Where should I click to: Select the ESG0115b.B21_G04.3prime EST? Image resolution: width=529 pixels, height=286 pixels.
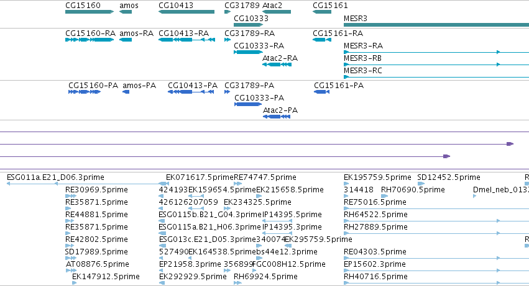pos(162,221)
